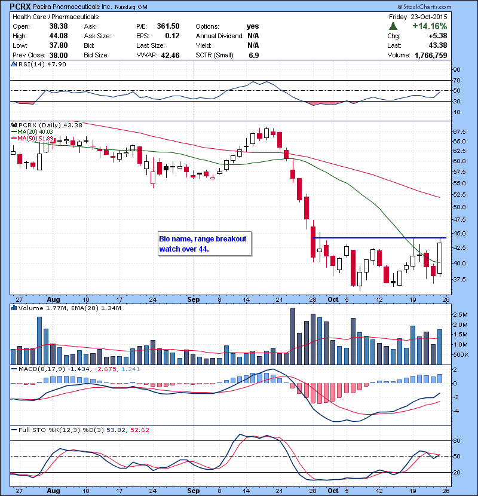Click the PCRX Daily candlestick icon

tap(14, 125)
